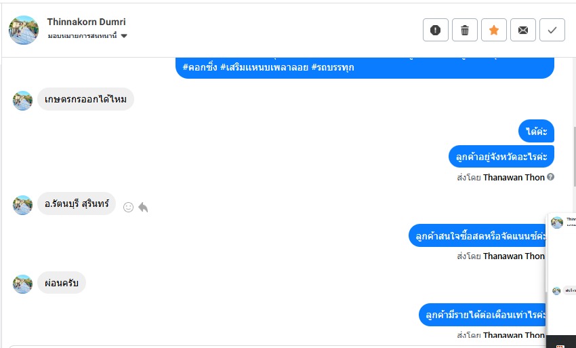Reply to the อ.รัตนบุรี สุรินทร์ message
The image size is (576, 348).
tap(143, 208)
